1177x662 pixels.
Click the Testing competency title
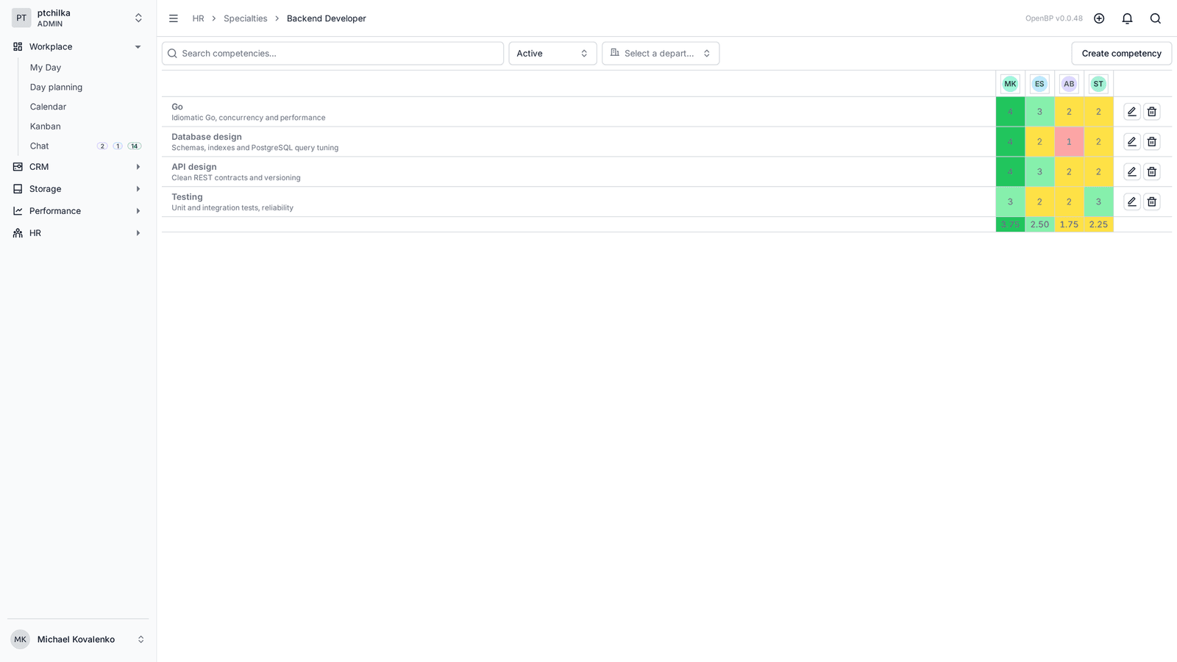point(187,197)
